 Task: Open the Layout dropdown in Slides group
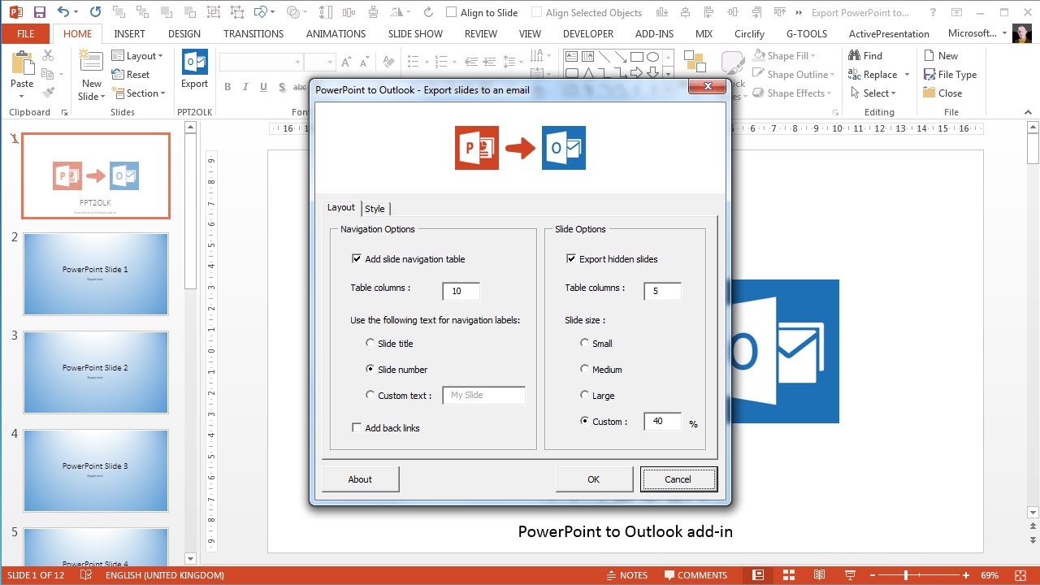point(137,55)
